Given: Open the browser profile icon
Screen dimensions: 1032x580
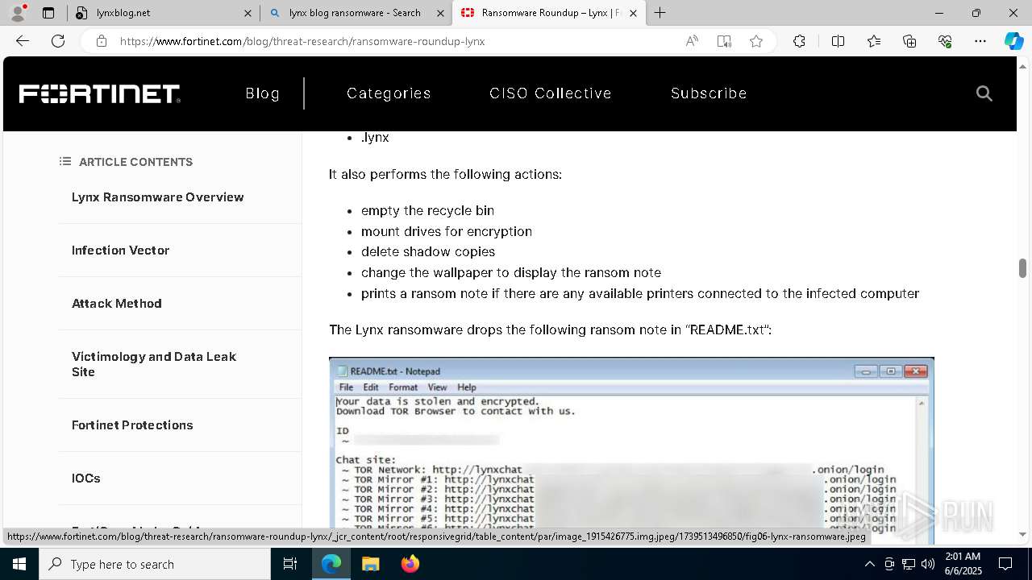Looking at the screenshot, I should [x=18, y=13].
